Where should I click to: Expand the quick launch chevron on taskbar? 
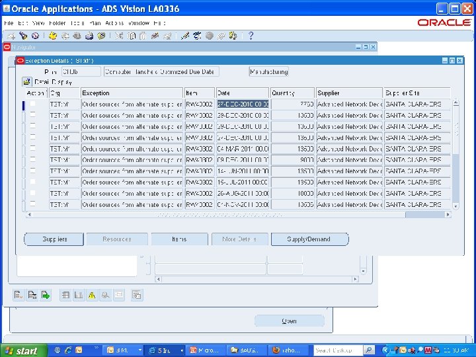(x=97, y=348)
